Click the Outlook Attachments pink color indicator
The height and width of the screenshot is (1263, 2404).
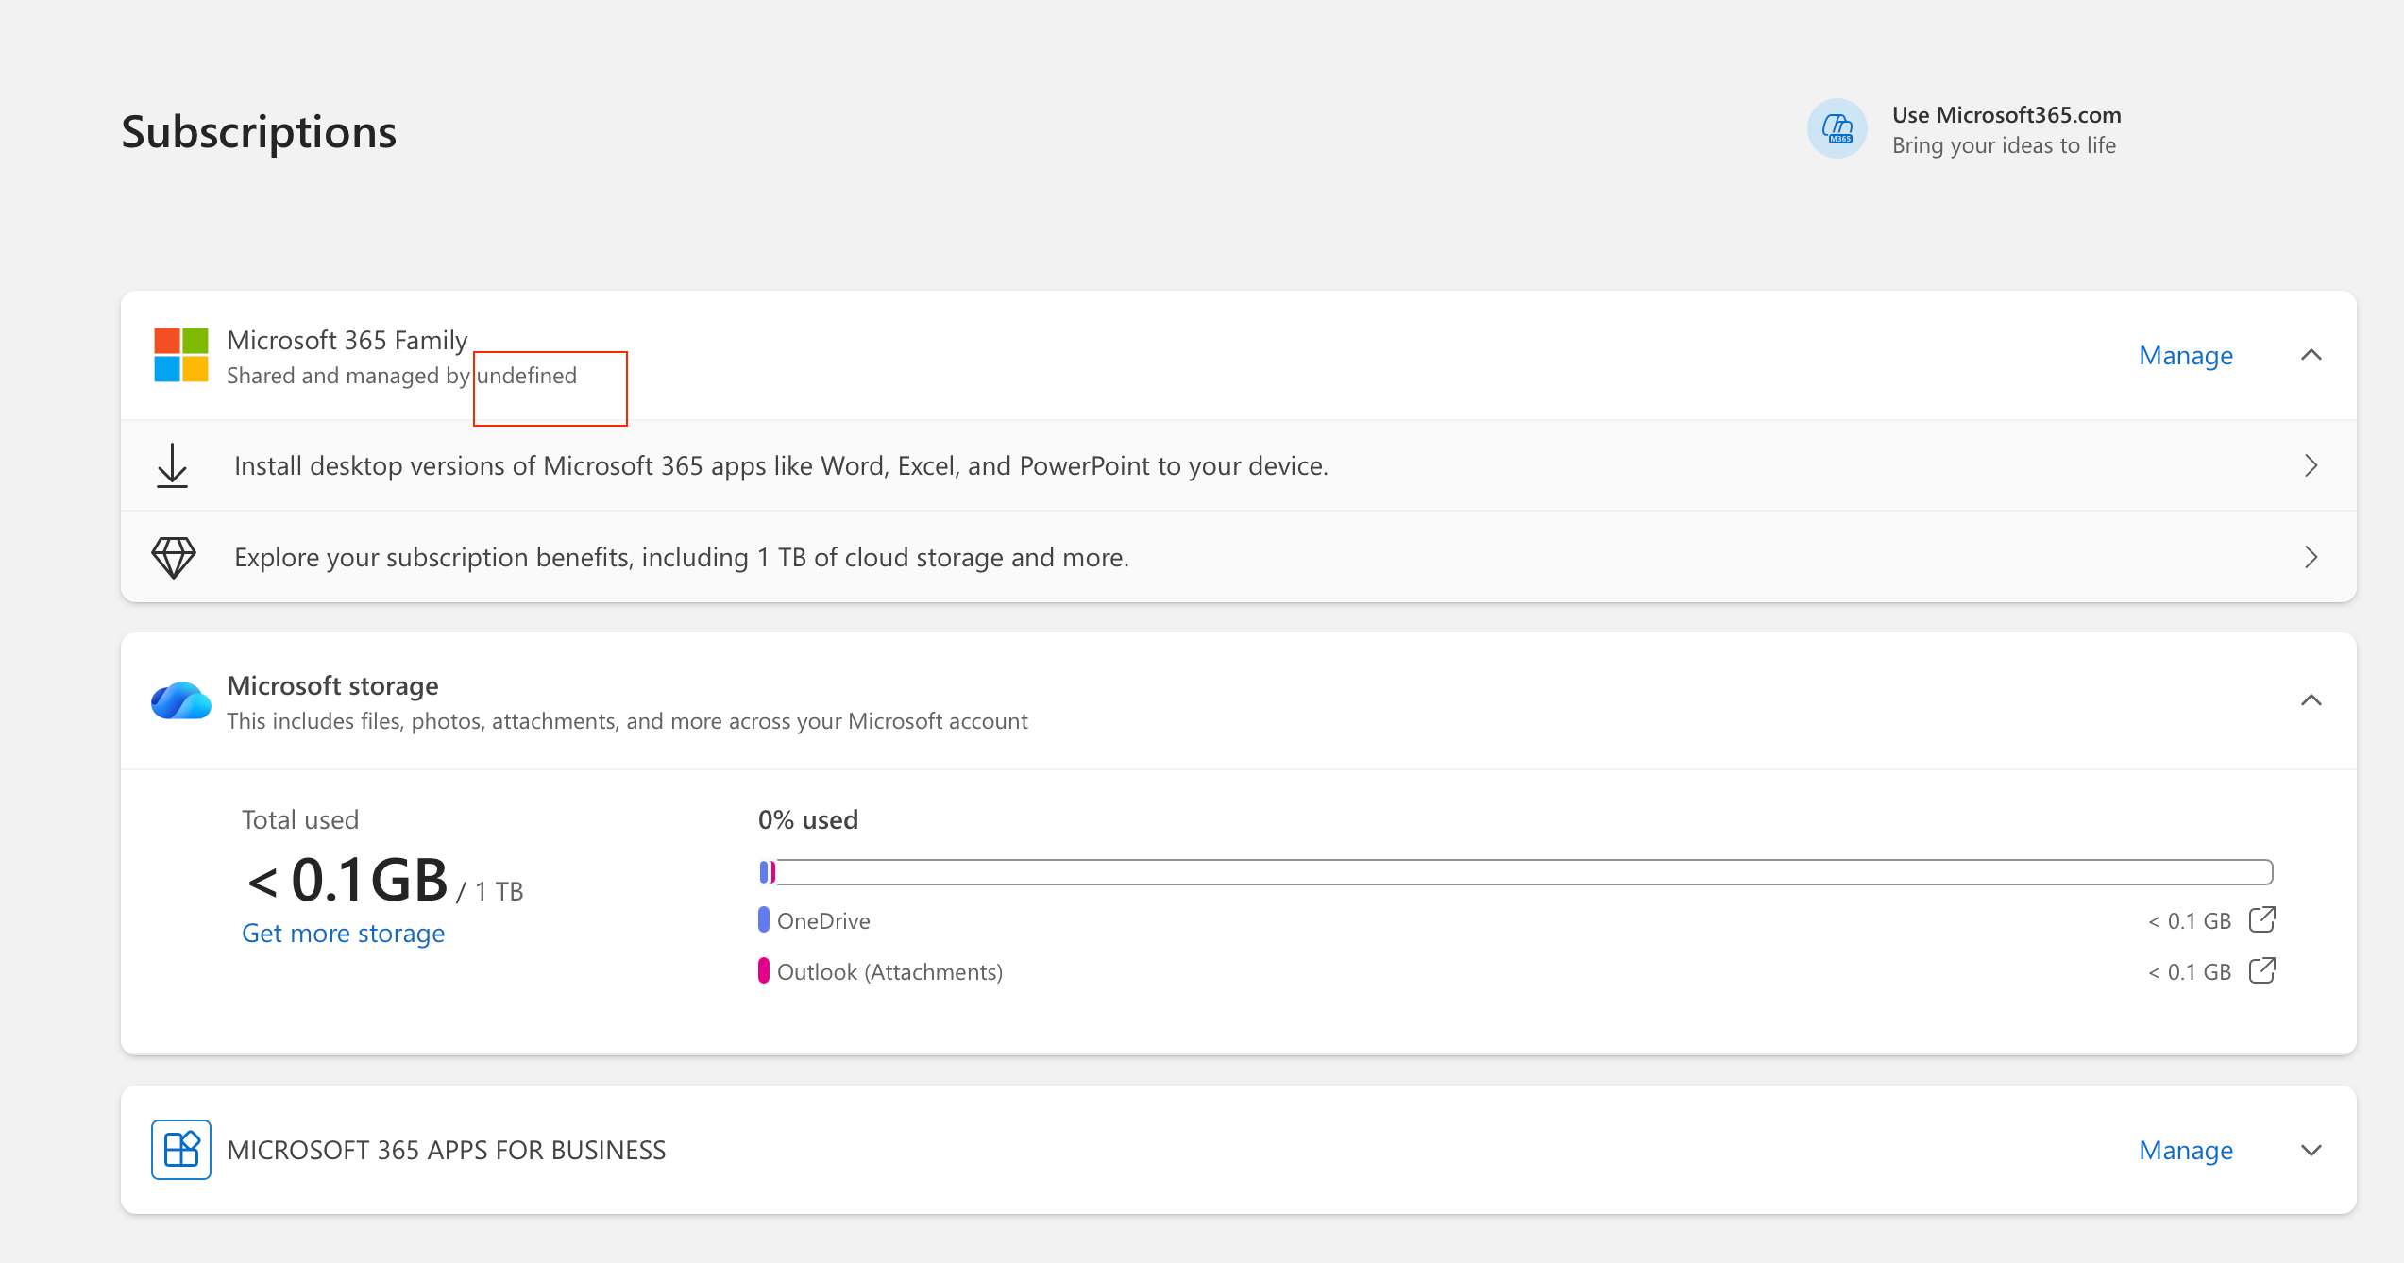pos(763,970)
